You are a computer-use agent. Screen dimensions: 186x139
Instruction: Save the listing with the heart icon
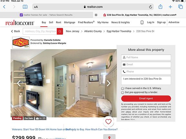[108, 122]
